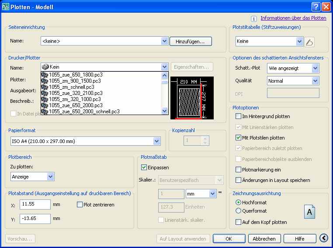Click plotter icon of 1055_zue_320_2100.pc3

pyautogui.click(x=45, y=93)
